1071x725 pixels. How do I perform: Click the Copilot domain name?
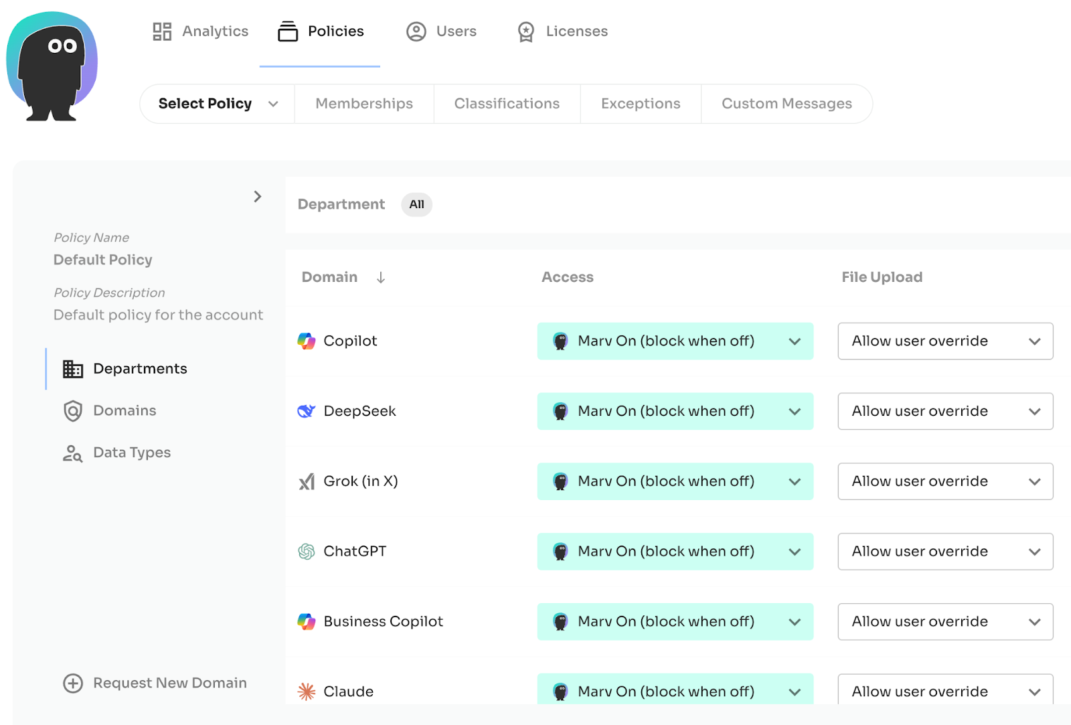(x=350, y=341)
